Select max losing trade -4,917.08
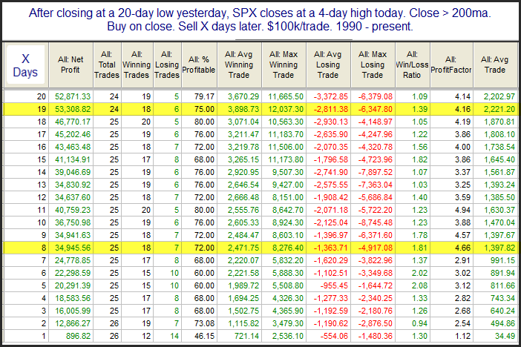Screen dimensions: 521x347 tap(375, 248)
